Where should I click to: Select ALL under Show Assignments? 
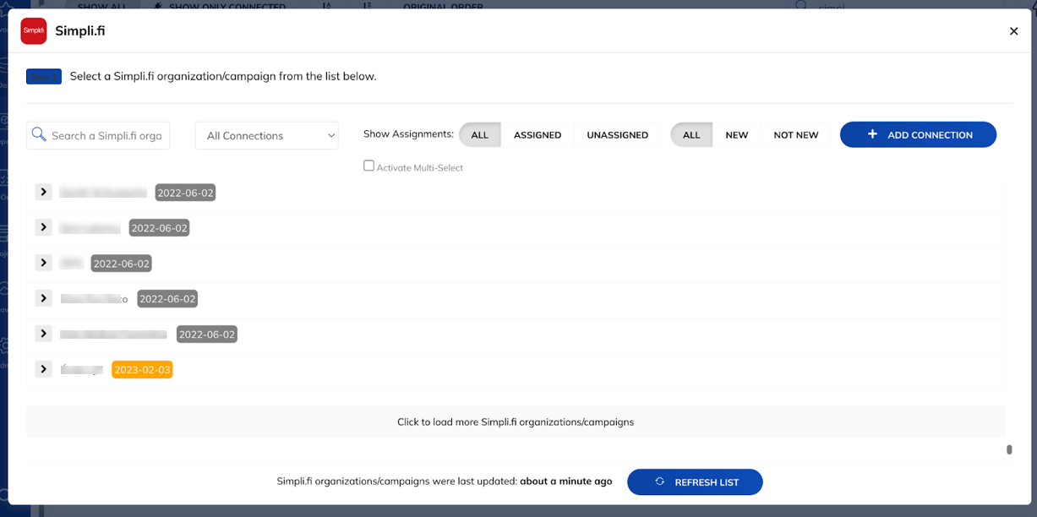(480, 135)
